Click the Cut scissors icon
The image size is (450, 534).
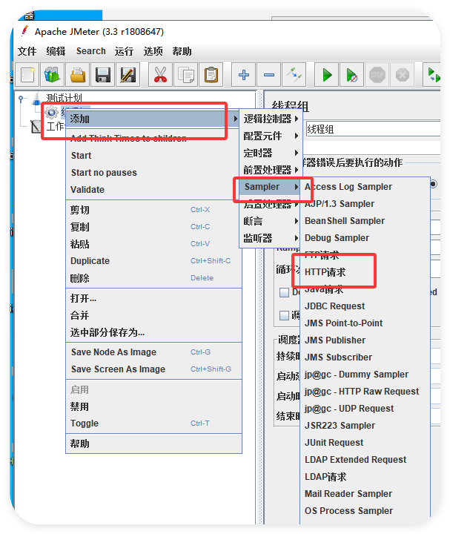[x=160, y=75]
